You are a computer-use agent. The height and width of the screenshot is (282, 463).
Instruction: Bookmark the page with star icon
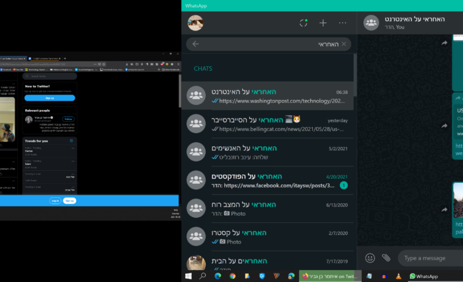click(x=104, y=64)
